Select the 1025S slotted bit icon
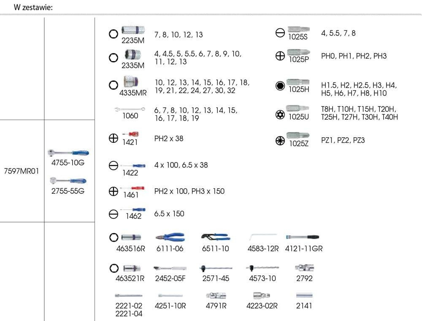Viewport: 422px width, 321px height. tap(298, 29)
